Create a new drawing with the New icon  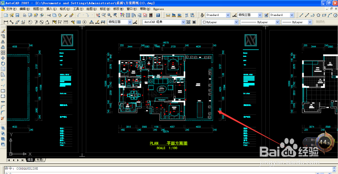(6, 15)
